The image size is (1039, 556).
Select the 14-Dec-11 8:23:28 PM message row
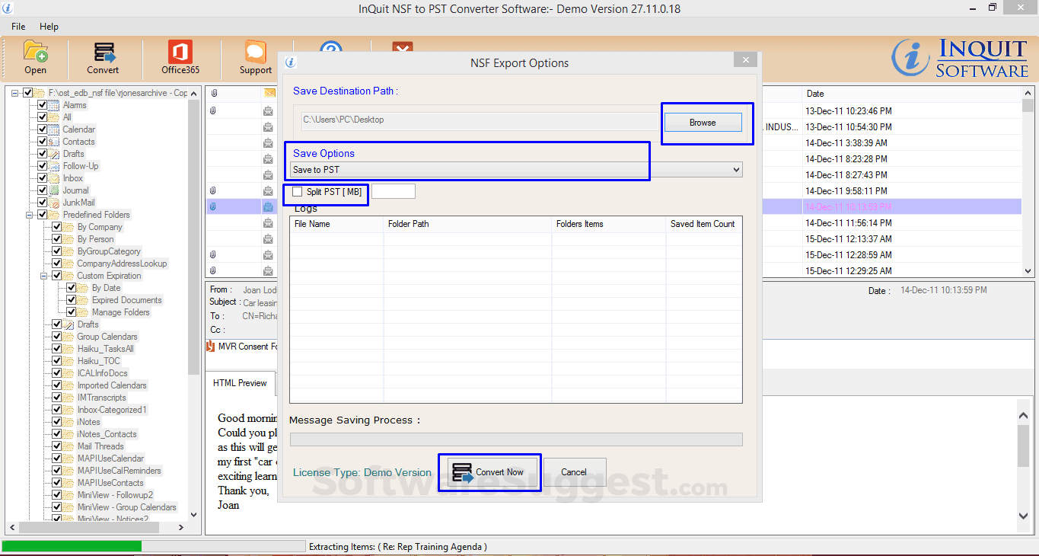pos(614,159)
